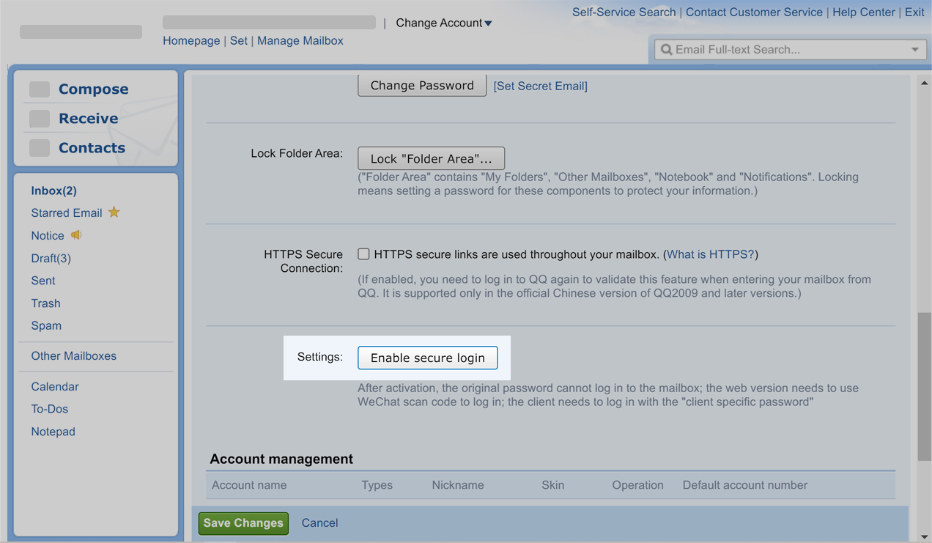
Task: Click the Compose icon in sidebar
Action: pyautogui.click(x=40, y=89)
